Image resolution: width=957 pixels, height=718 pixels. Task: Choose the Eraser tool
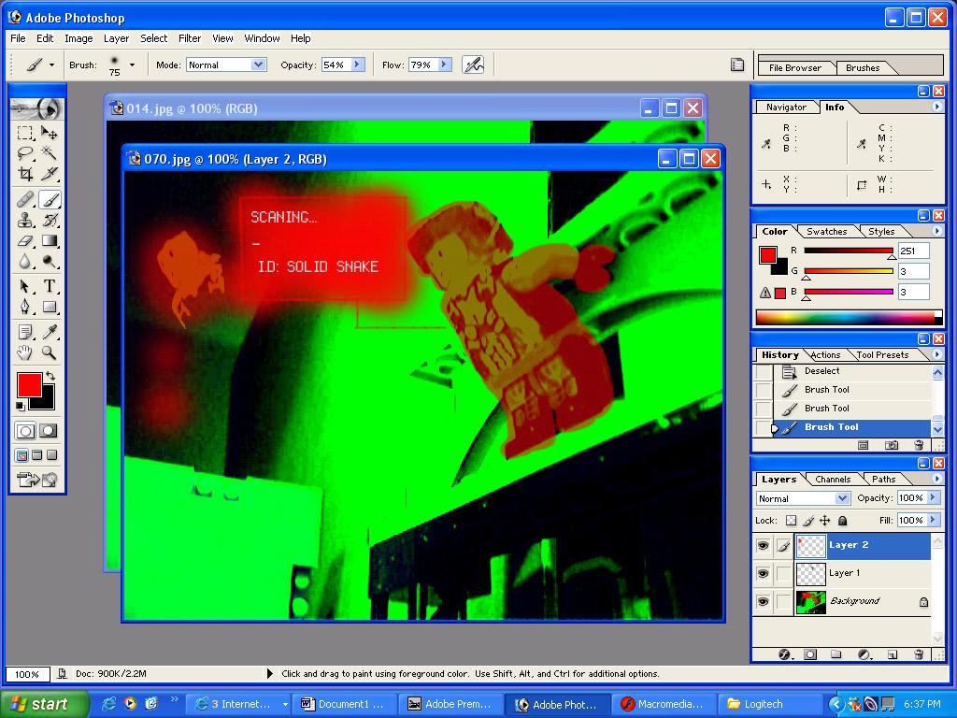[x=26, y=241]
